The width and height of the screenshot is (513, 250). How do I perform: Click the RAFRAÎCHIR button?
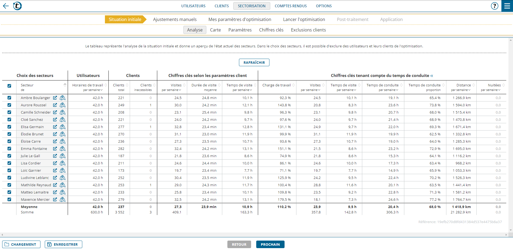coord(254,62)
